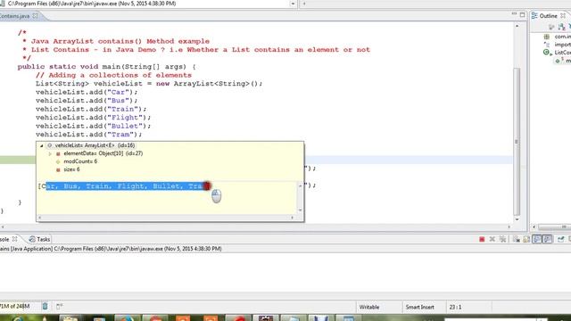Toggle Show Console When Standard Out Changes
This screenshot has height=321, width=571.
537,239
